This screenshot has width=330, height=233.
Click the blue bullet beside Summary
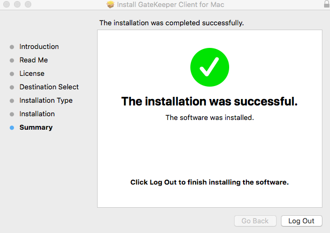[12, 128]
